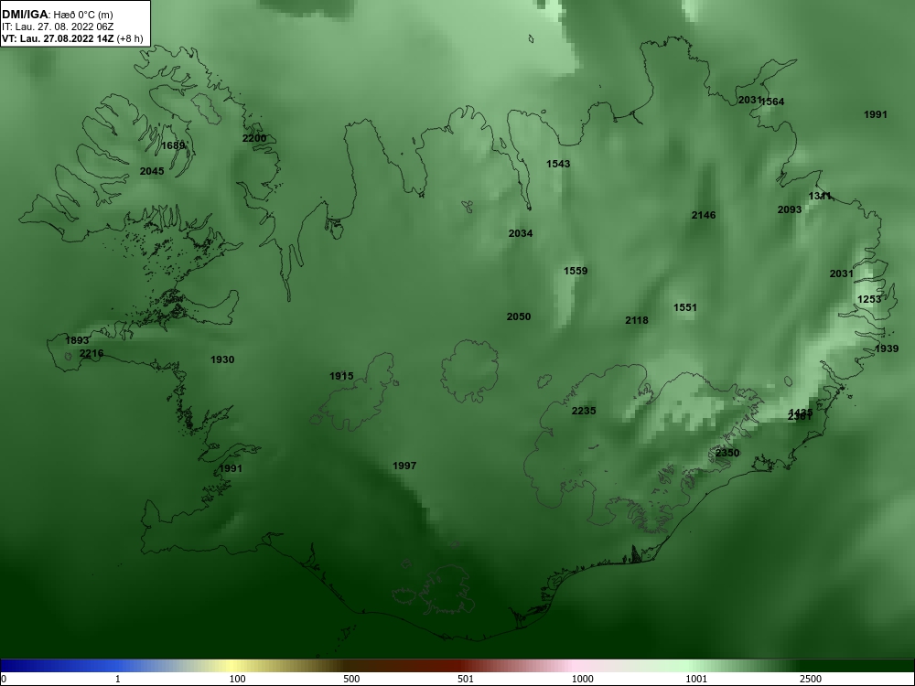
Task: Click the 1930 height label
Action: 222,359
